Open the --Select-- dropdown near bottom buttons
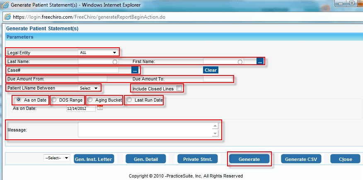Screen dimensions: 363x180 coord(57,158)
